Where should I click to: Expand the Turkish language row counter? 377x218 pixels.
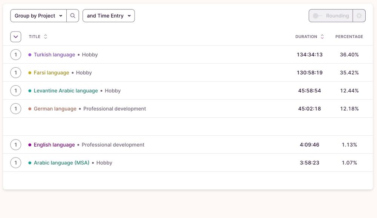15,54
